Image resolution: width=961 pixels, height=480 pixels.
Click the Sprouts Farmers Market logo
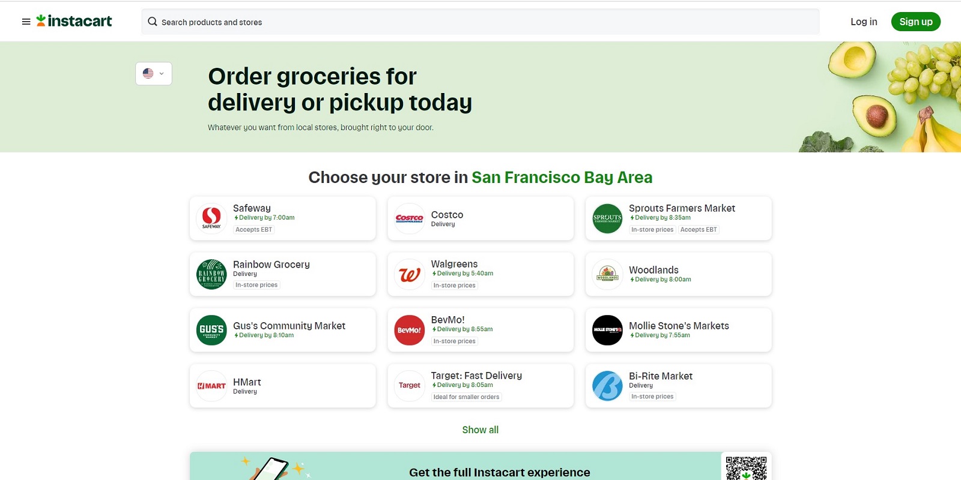coord(607,218)
